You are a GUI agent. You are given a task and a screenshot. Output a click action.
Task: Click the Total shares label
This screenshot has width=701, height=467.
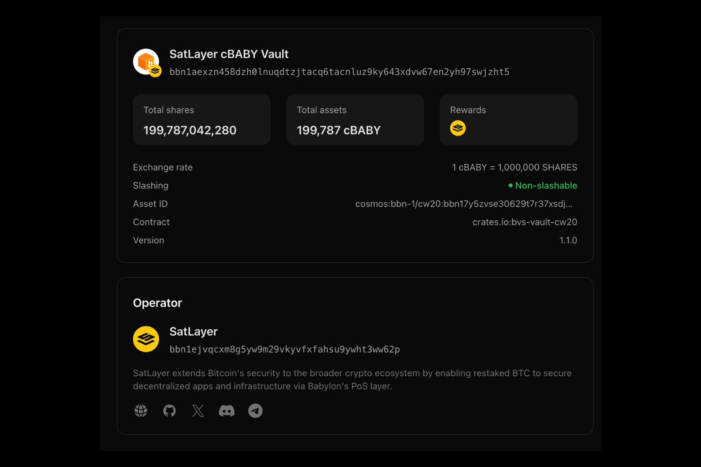pos(168,110)
